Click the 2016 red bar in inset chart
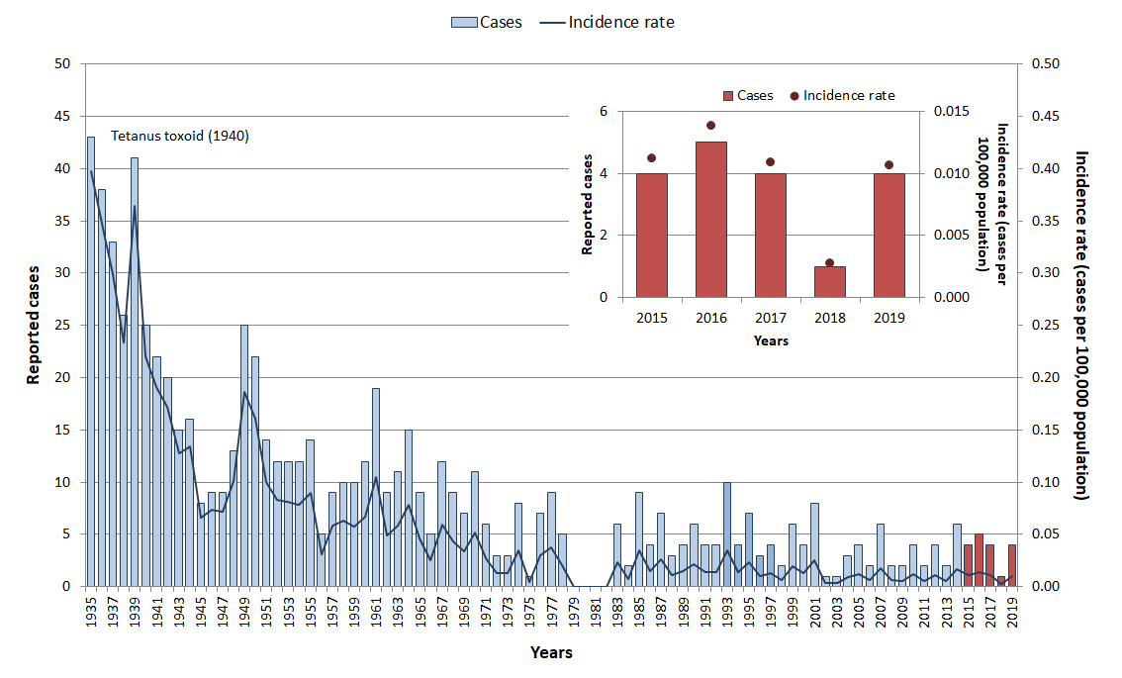 coord(710,219)
